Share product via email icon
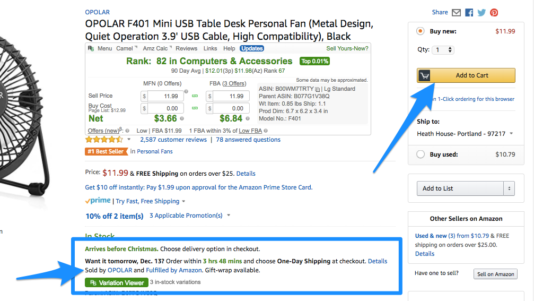Image resolution: width=534 pixels, height=301 pixels. coord(456,13)
